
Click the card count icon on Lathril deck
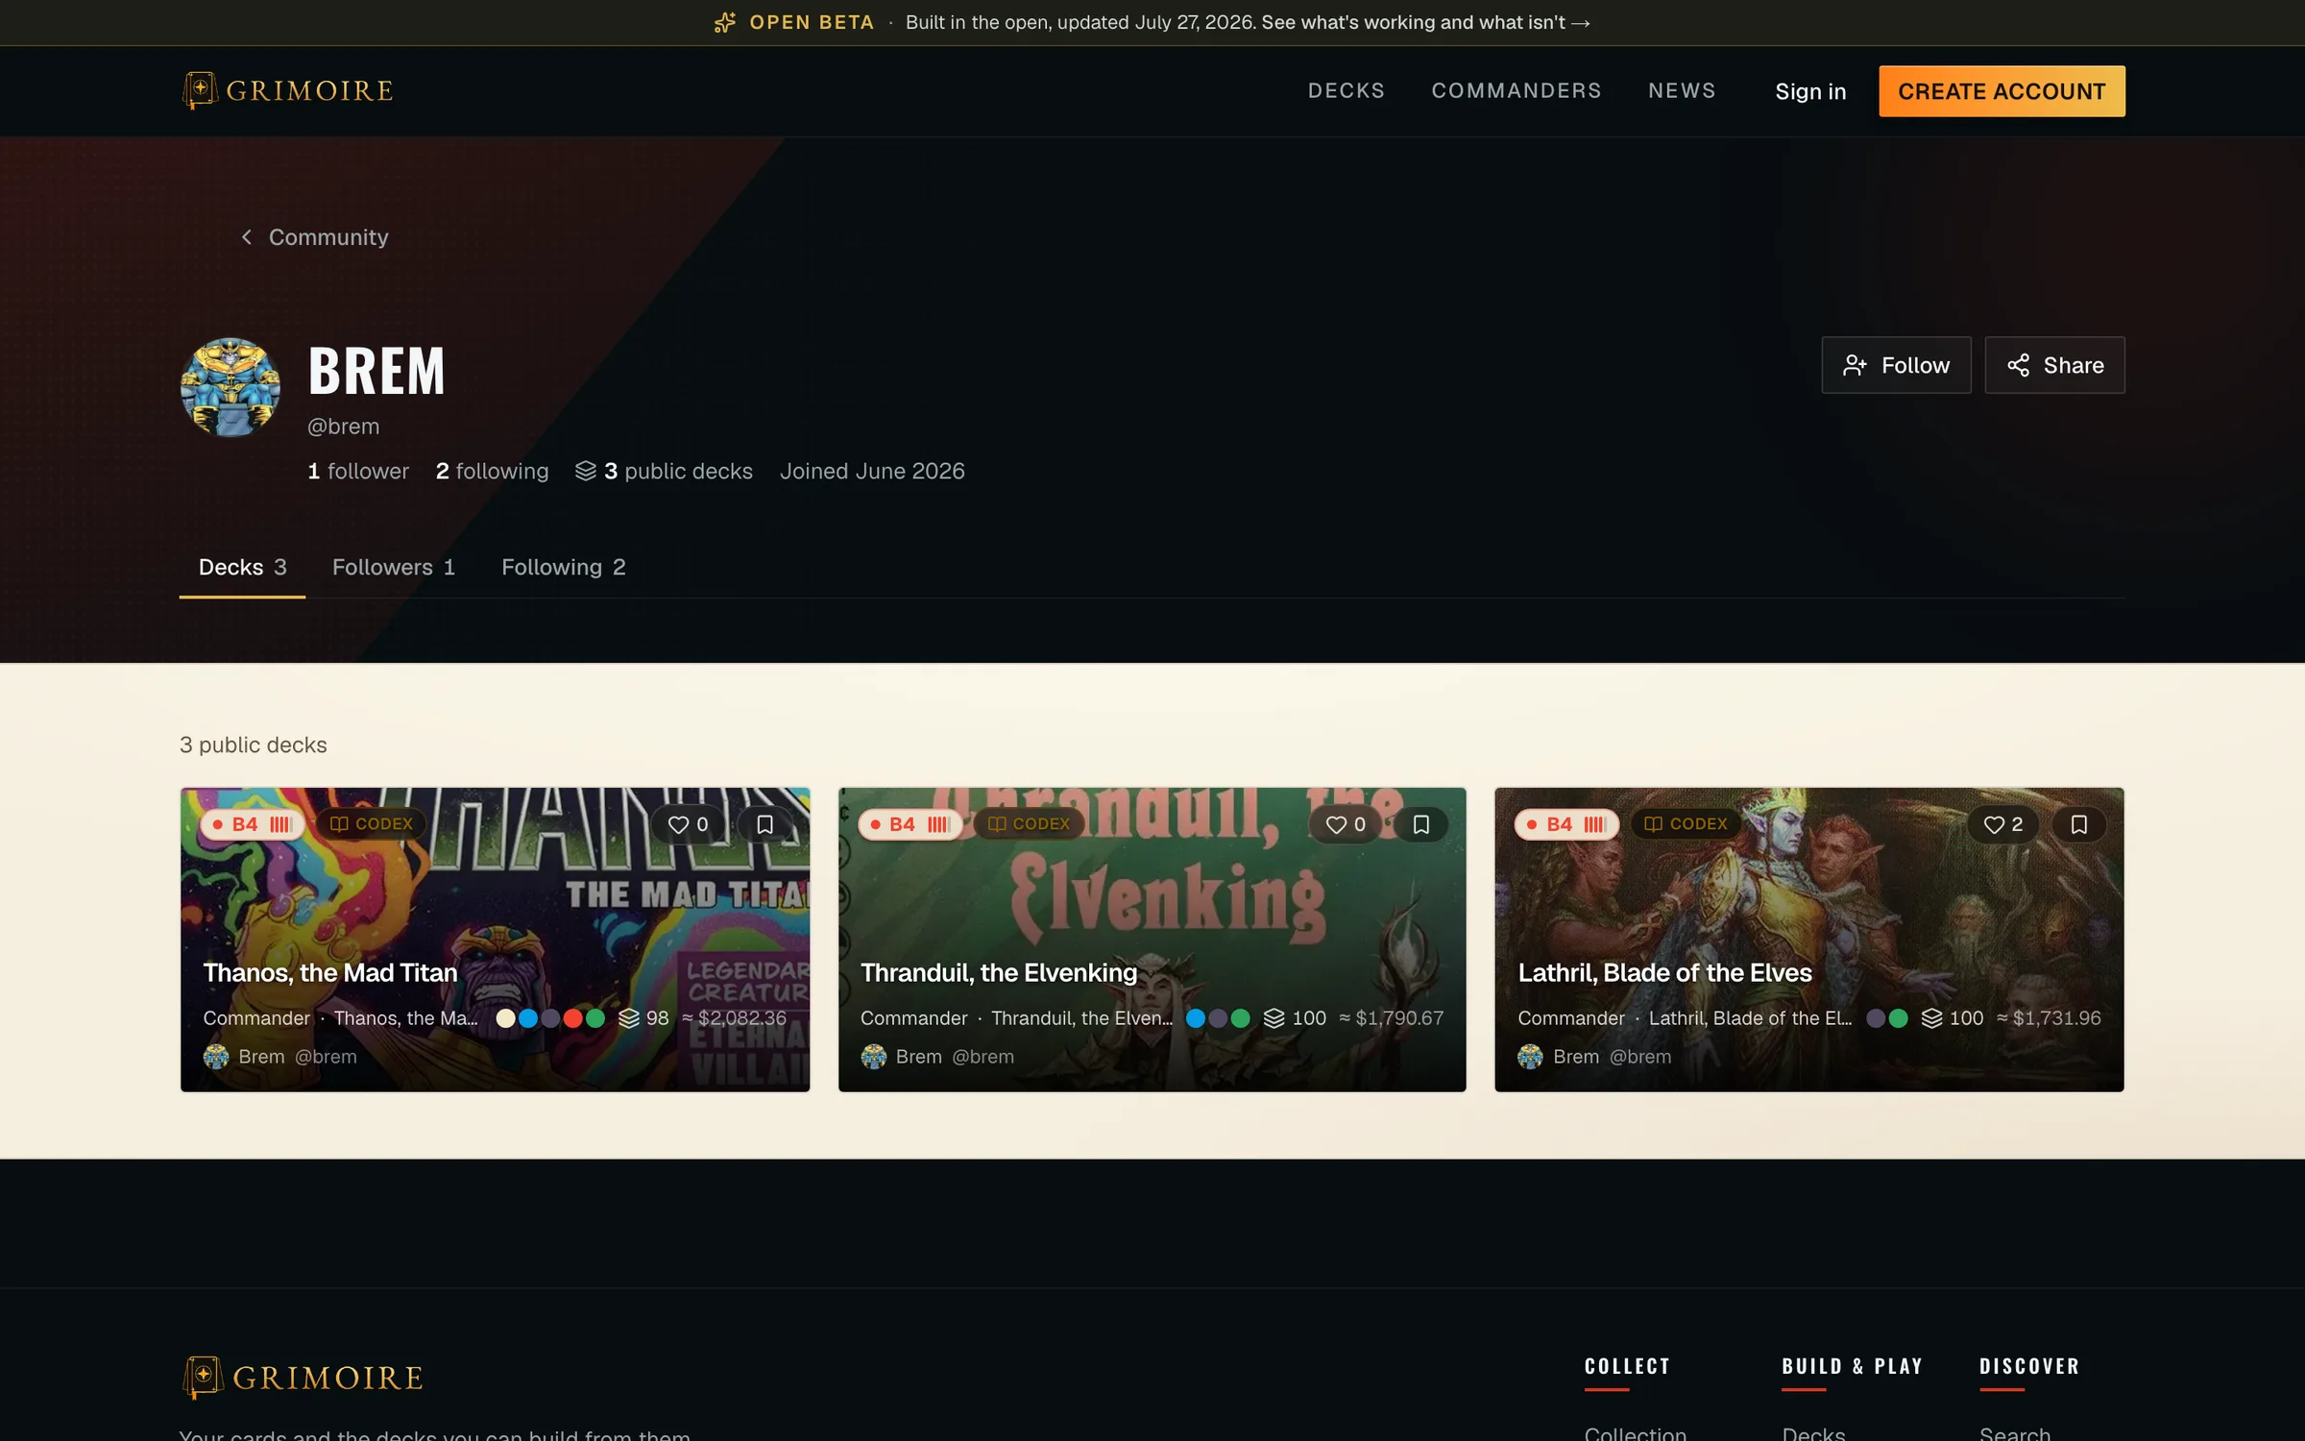(x=1931, y=1018)
